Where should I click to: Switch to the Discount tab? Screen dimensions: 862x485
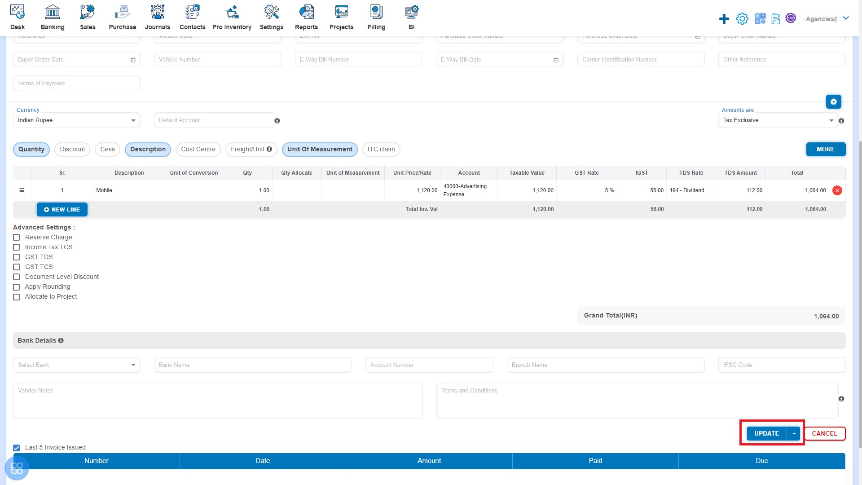point(70,149)
